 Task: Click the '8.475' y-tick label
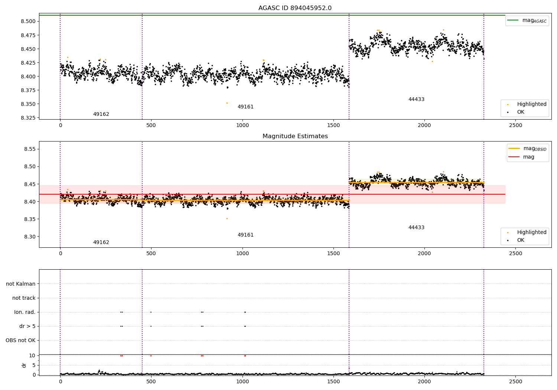click(x=28, y=35)
